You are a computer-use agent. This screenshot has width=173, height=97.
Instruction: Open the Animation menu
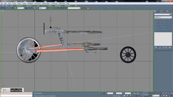tap(38, 4)
